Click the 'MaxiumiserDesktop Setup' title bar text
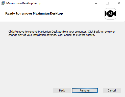This screenshot has height=97, width=125. coord(24,3)
